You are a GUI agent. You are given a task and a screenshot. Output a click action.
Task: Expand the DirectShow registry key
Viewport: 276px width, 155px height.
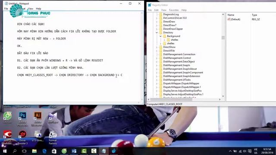(157, 47)
